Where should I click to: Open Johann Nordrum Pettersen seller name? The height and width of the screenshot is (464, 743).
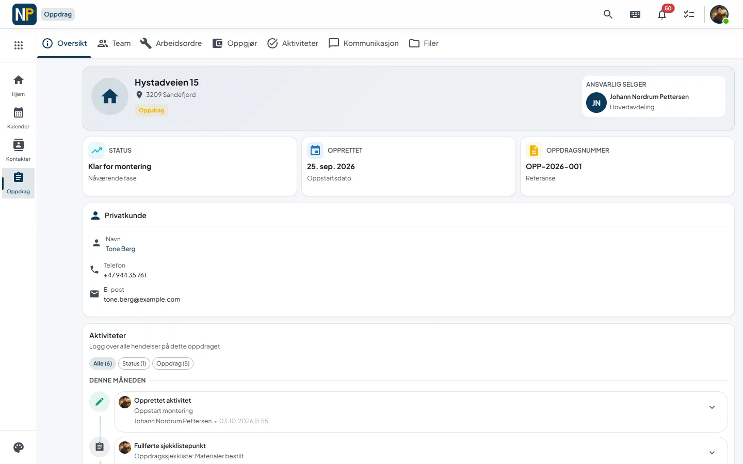click(649, 97)
